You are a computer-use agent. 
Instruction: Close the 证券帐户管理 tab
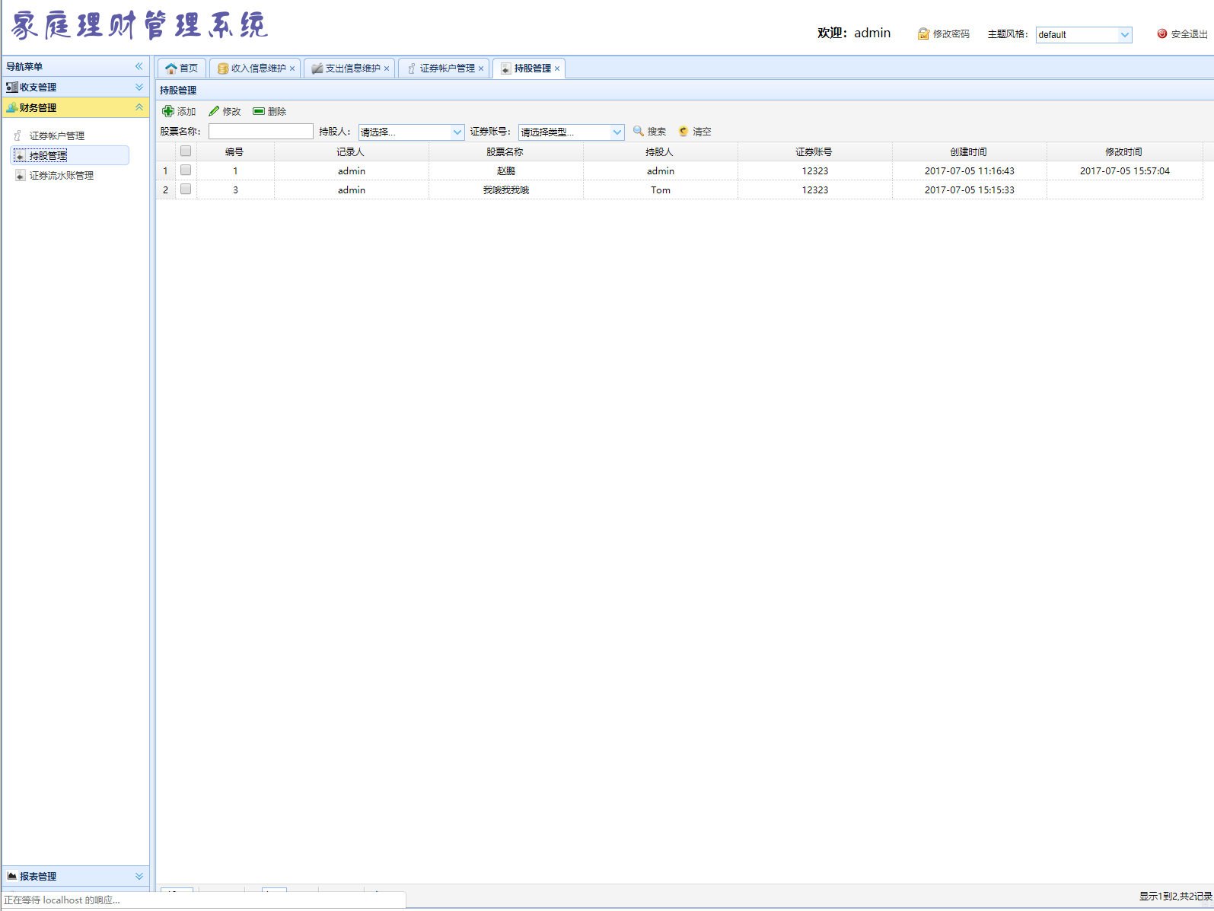coord(481,68)
